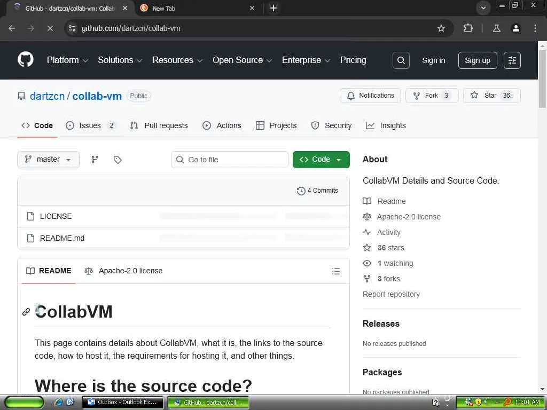Select the README tab in file viewer

click(x=49, y=271)
